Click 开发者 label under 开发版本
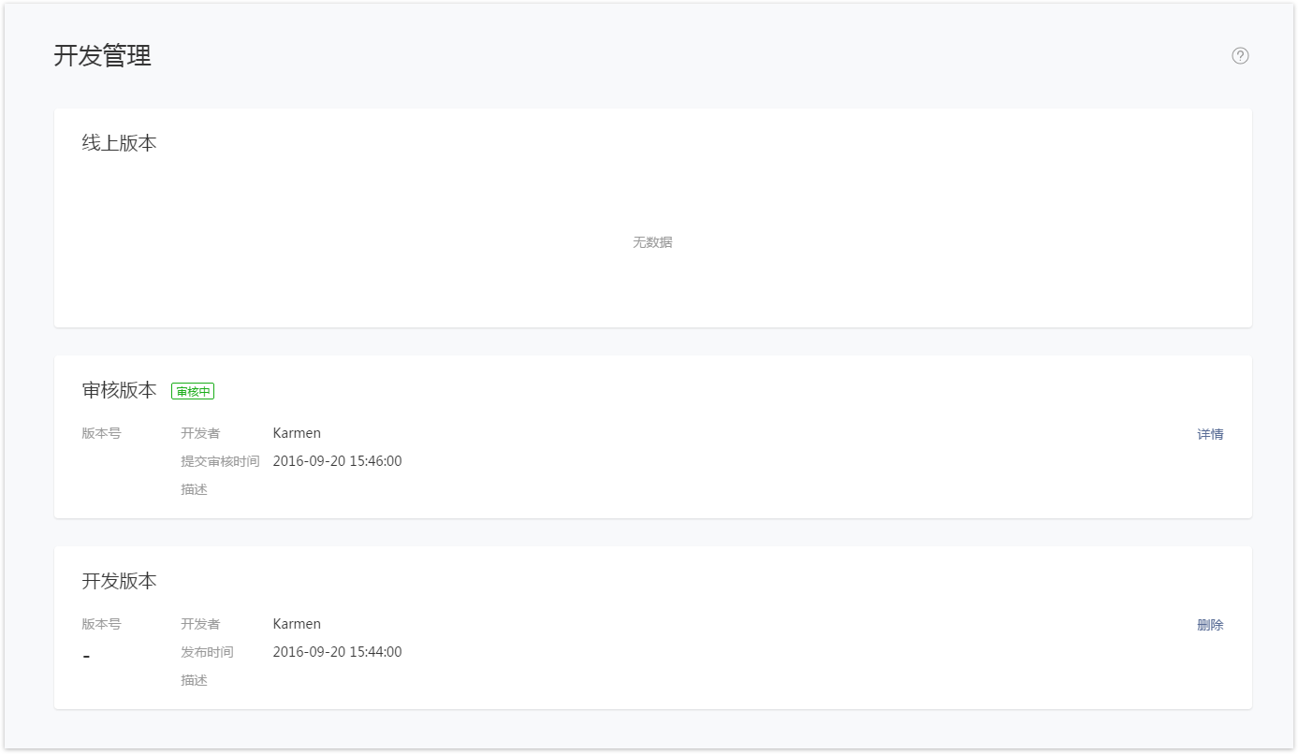The image size is (1298, 754). pos(200,624)
